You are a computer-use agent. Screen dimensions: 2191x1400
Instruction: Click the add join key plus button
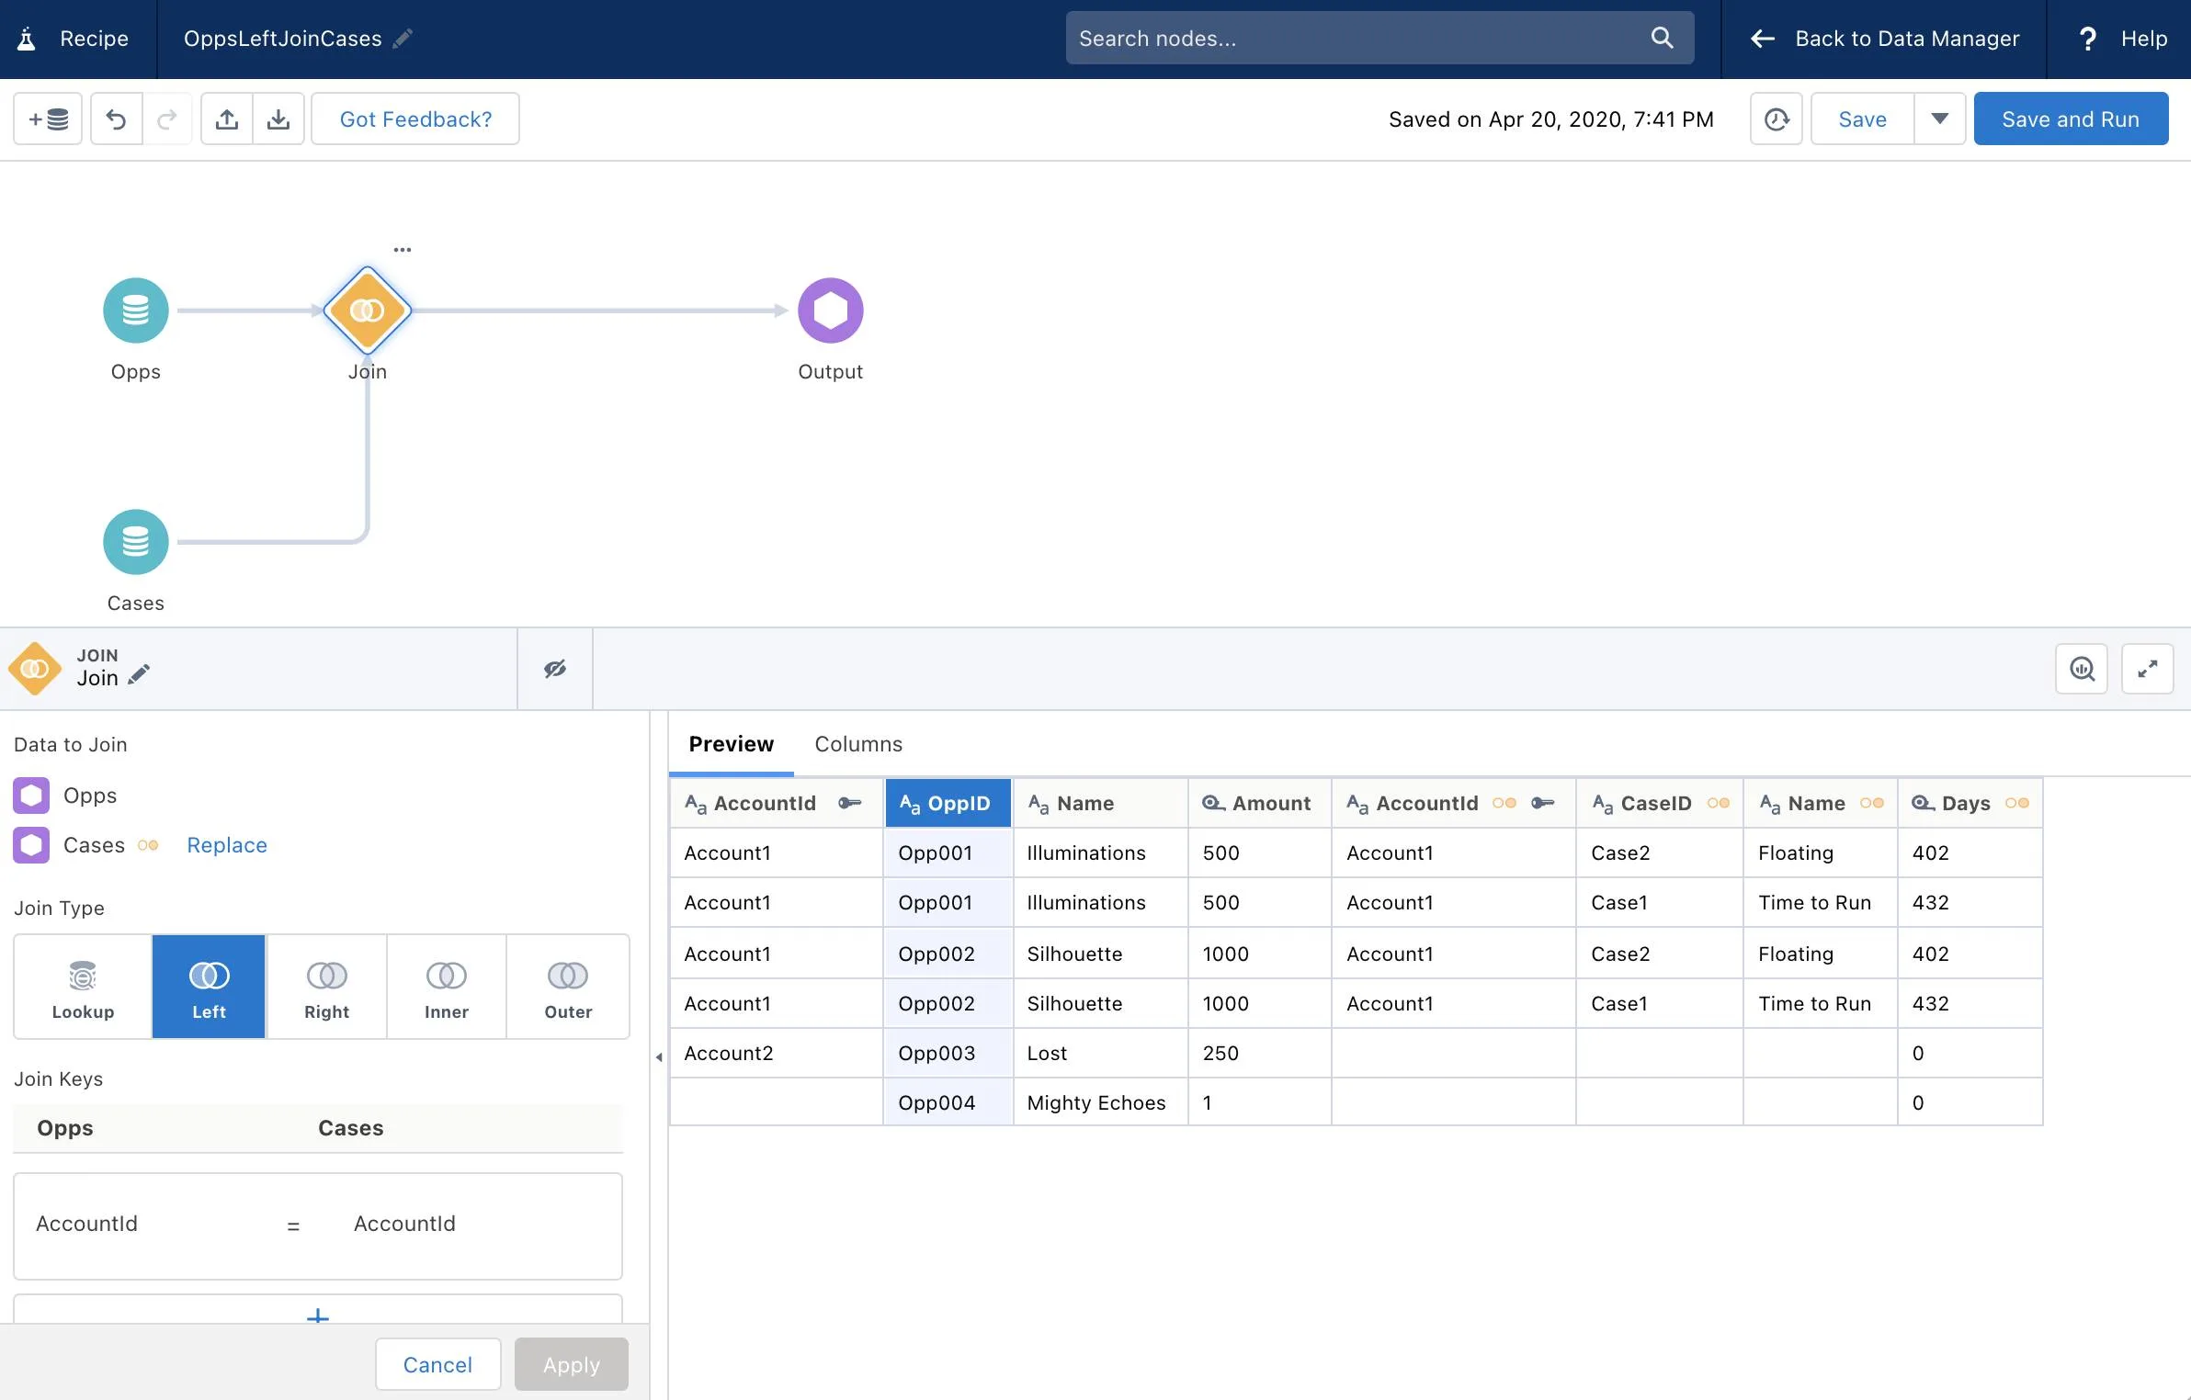tap(316, 1317)
